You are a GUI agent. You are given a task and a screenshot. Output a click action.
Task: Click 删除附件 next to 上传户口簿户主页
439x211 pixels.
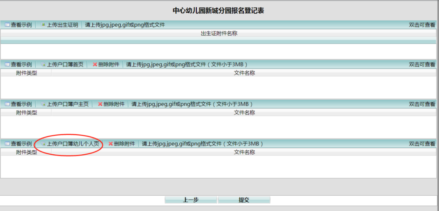(x=111, y=104)
